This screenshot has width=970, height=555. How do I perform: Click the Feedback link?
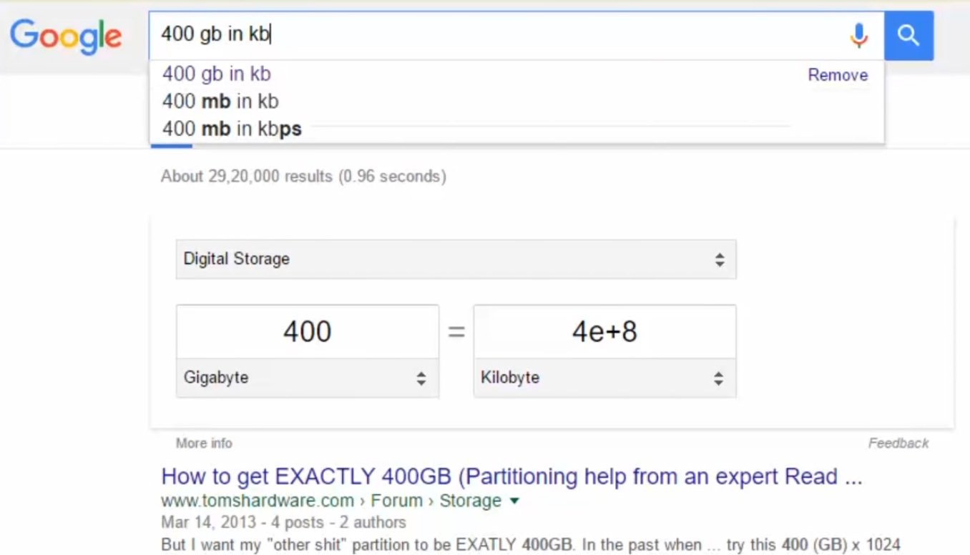pos(898,443)
